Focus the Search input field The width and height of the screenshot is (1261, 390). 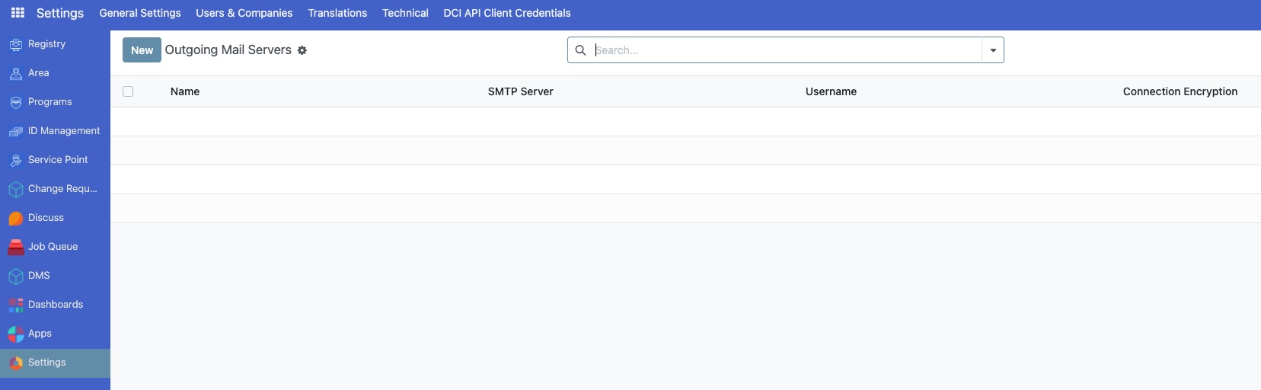coord(787,50)
